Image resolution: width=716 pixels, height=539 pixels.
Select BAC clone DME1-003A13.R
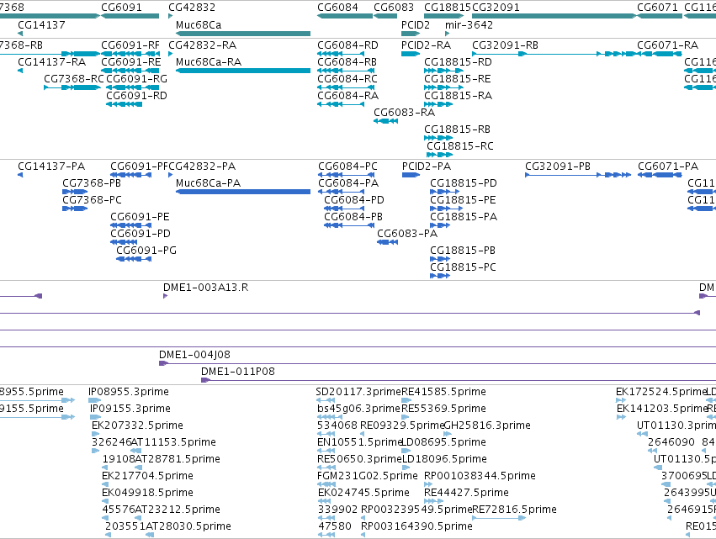(206, 288)
